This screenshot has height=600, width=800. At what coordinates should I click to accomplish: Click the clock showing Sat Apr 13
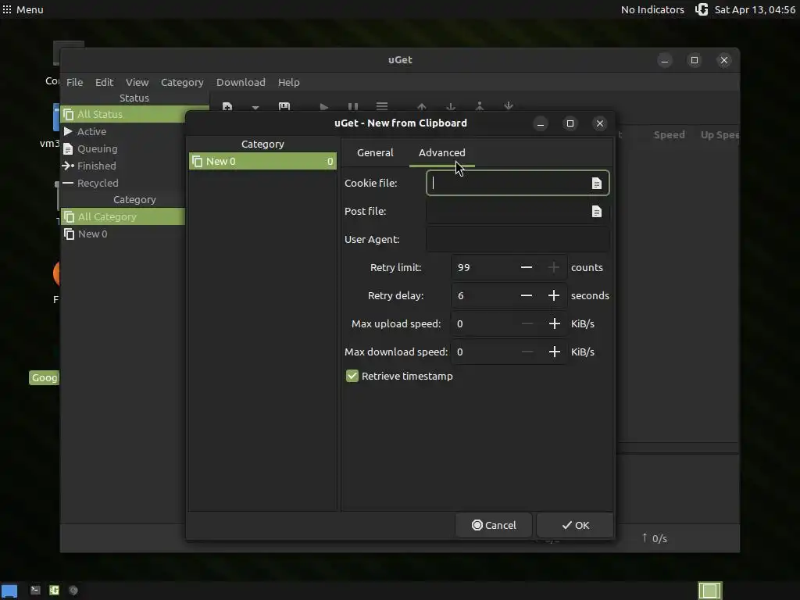point(755,9)
